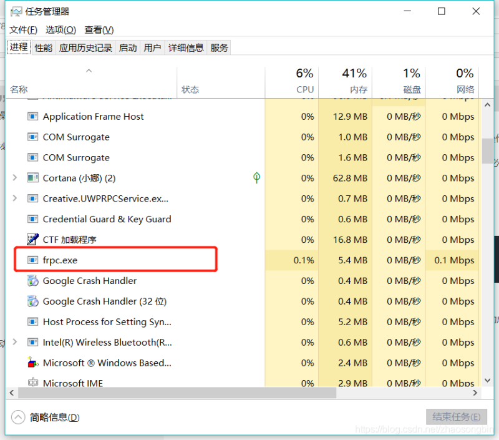Select the Host Process for Setting Syn row
Image resolution: width=499 pixels, height=440 pixels.
(243, 322)
